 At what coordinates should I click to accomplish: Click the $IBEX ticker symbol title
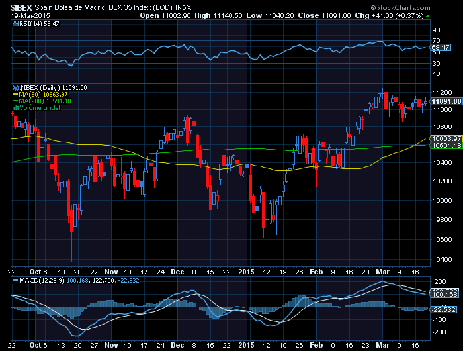coord(21,7)
